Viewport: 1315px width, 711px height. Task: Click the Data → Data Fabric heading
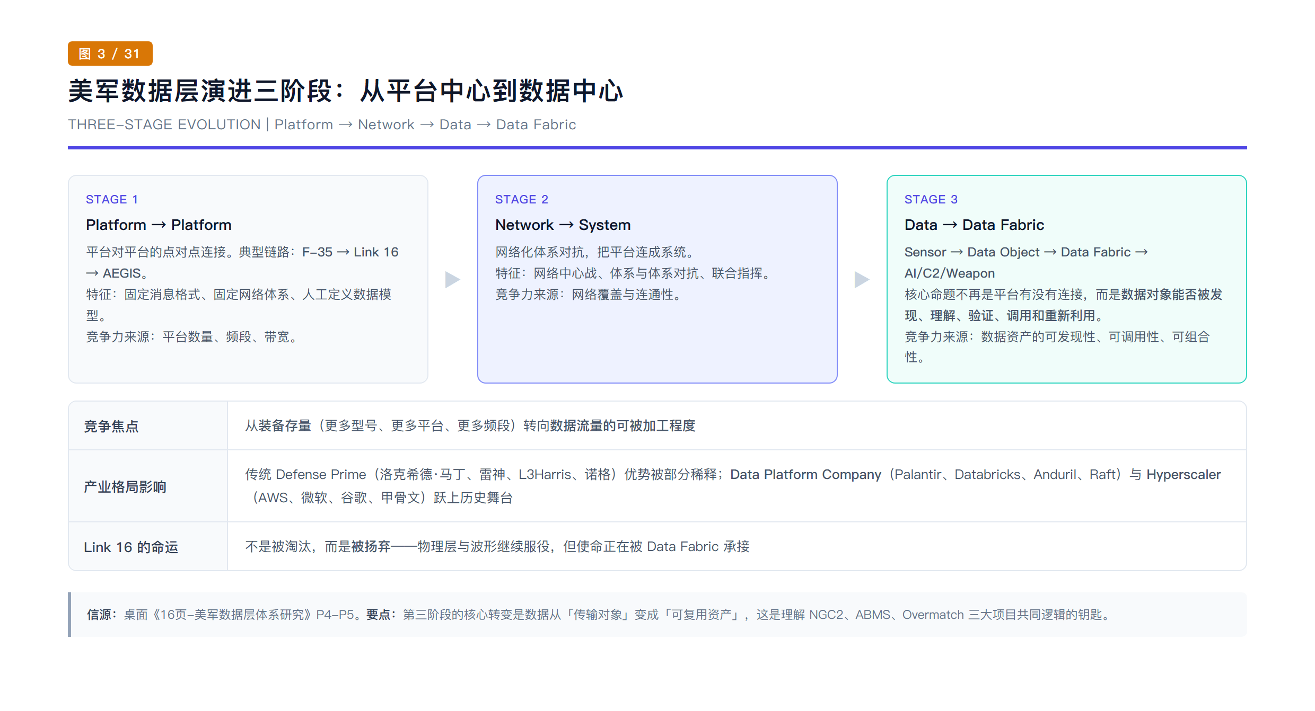[x=974, y=225]
